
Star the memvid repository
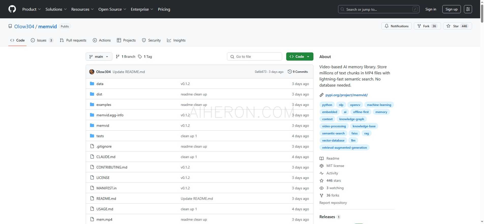point(457,26)
